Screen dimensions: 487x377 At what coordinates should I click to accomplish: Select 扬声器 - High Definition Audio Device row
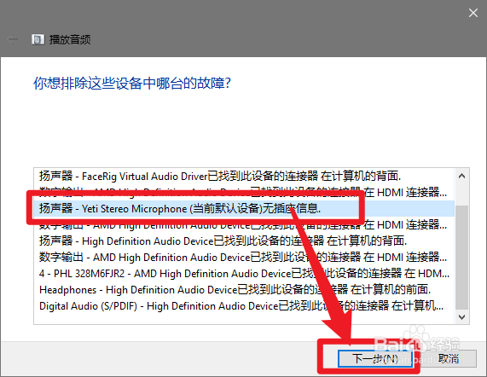coord(244,241)
